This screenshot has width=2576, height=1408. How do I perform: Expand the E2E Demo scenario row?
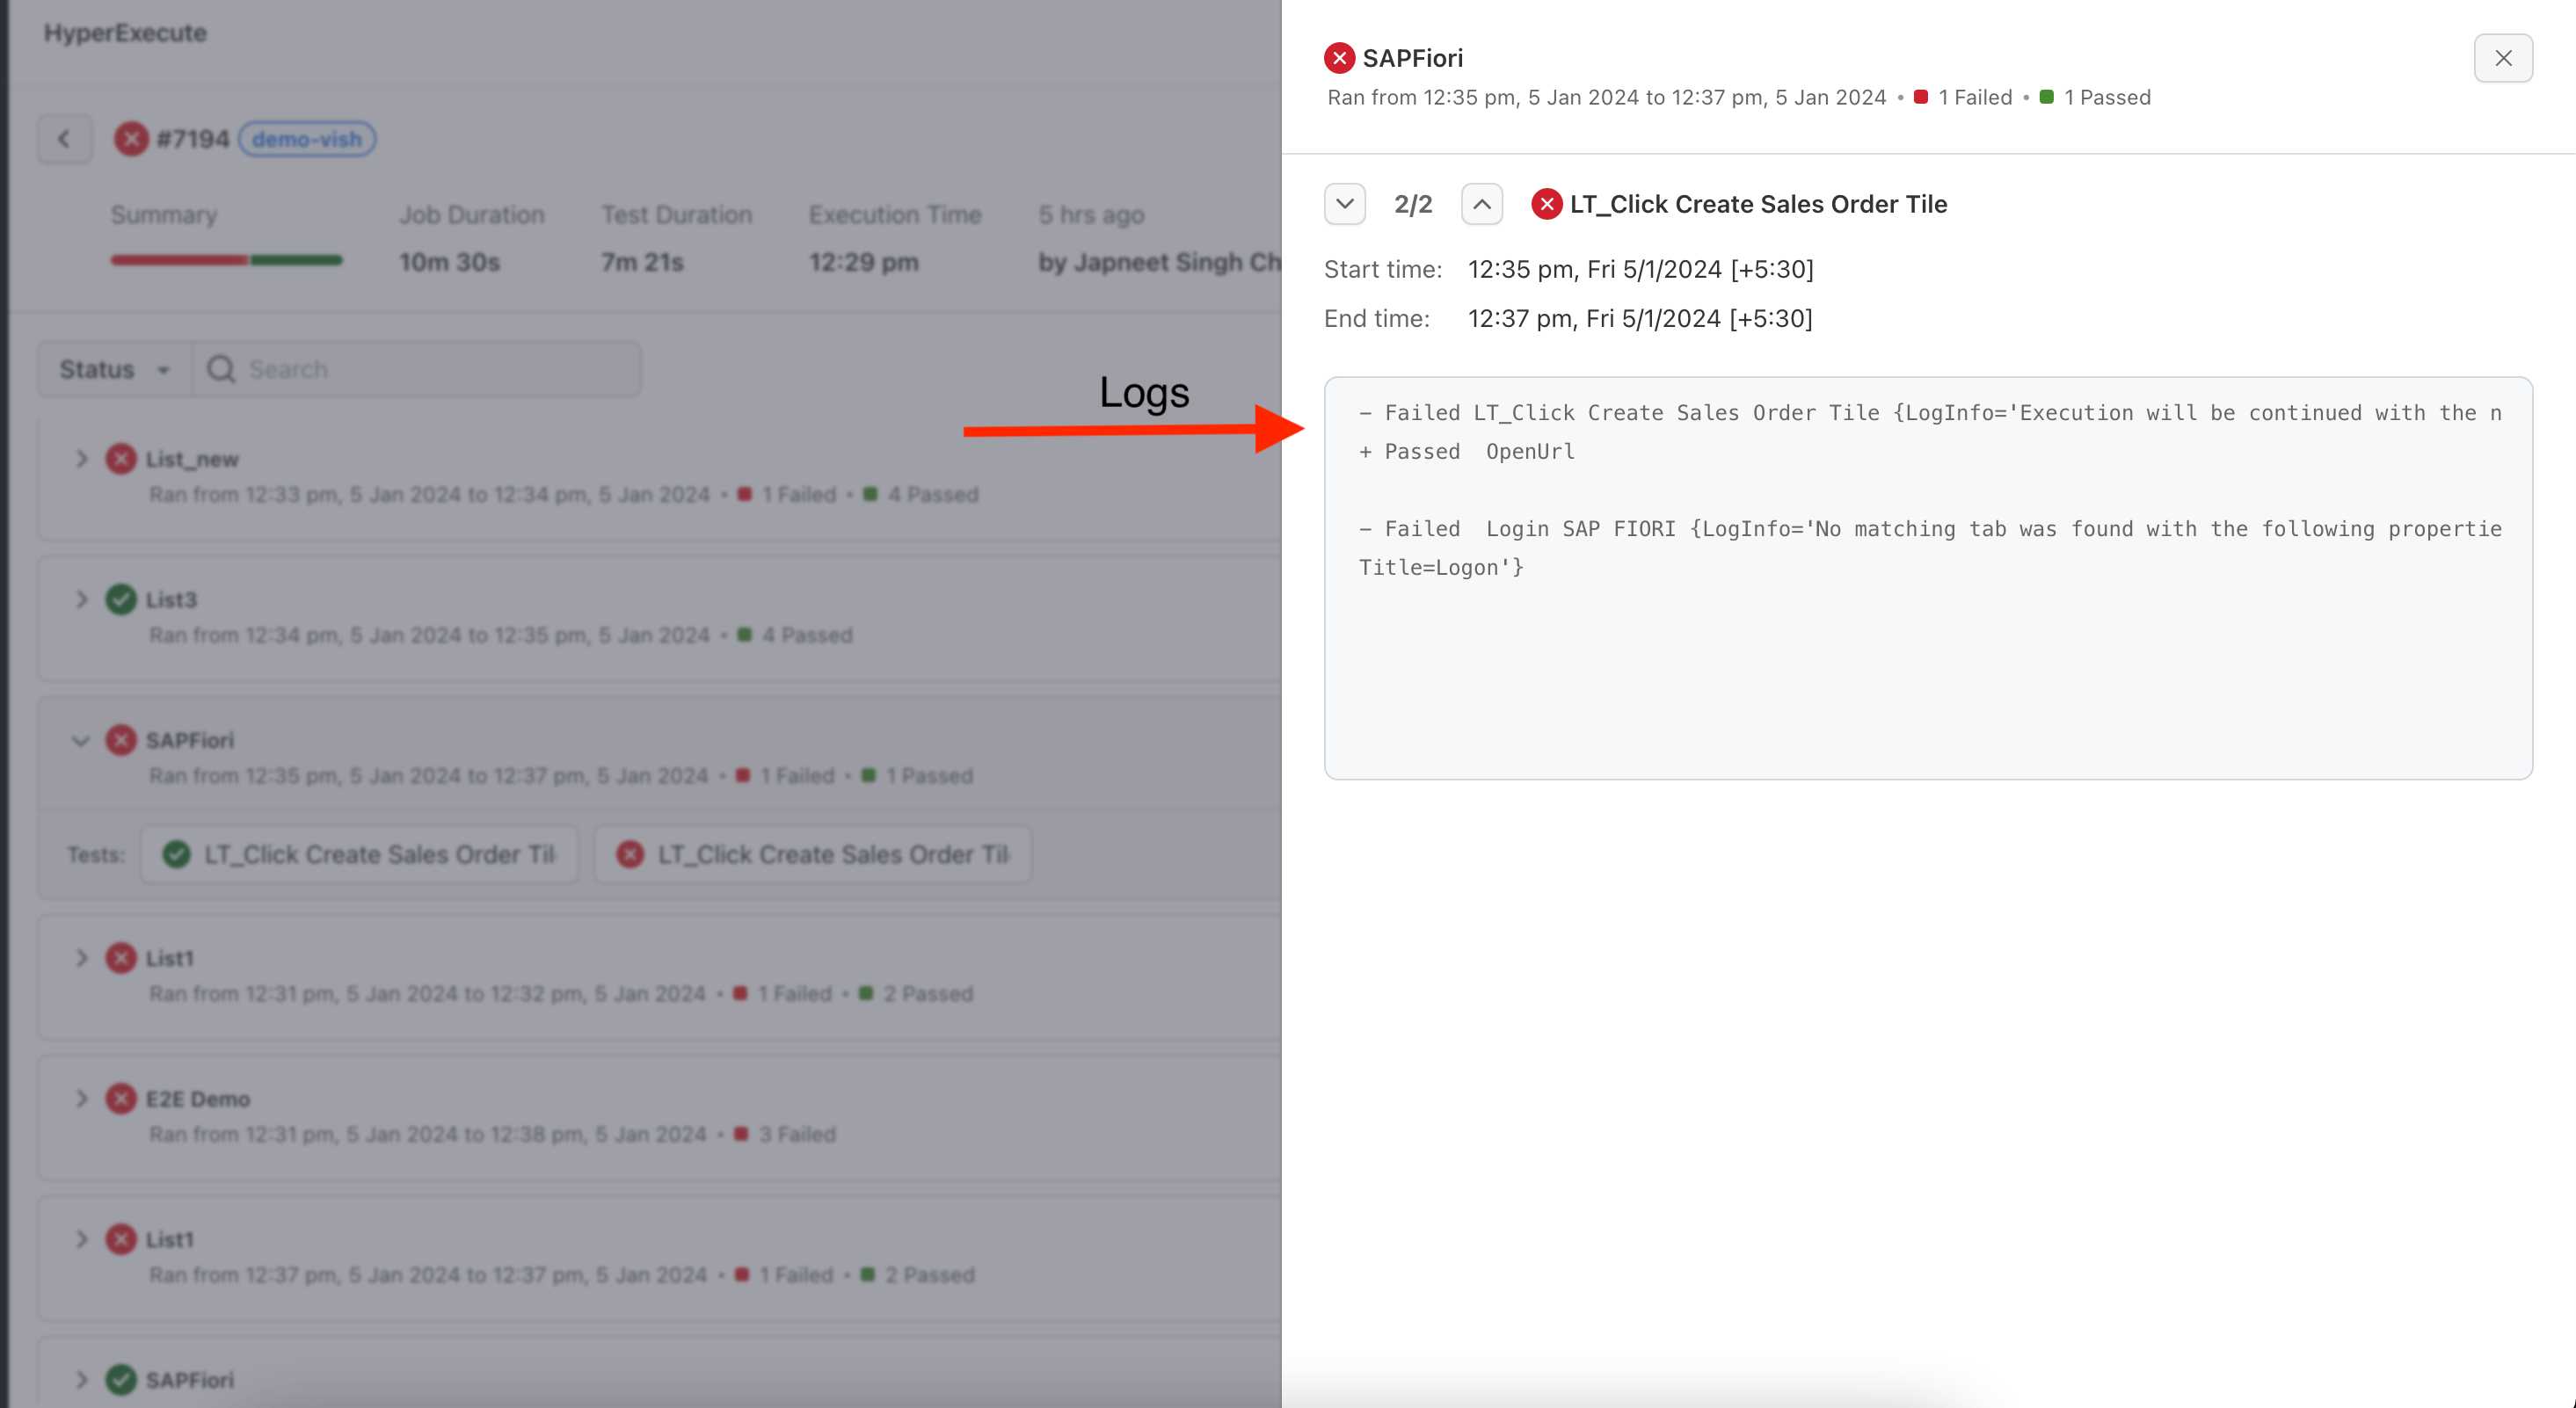click(x=81, y=1098)
